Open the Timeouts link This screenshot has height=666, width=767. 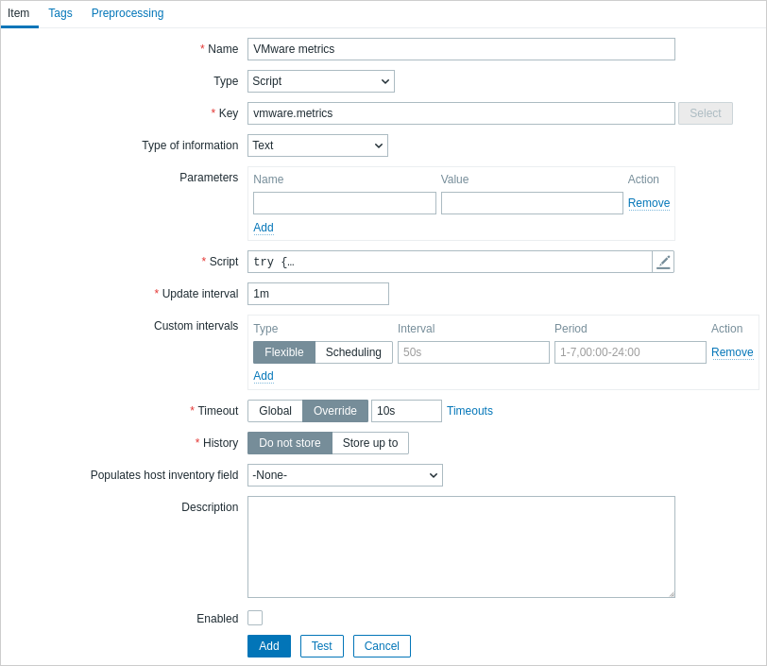tap(469, 411)
